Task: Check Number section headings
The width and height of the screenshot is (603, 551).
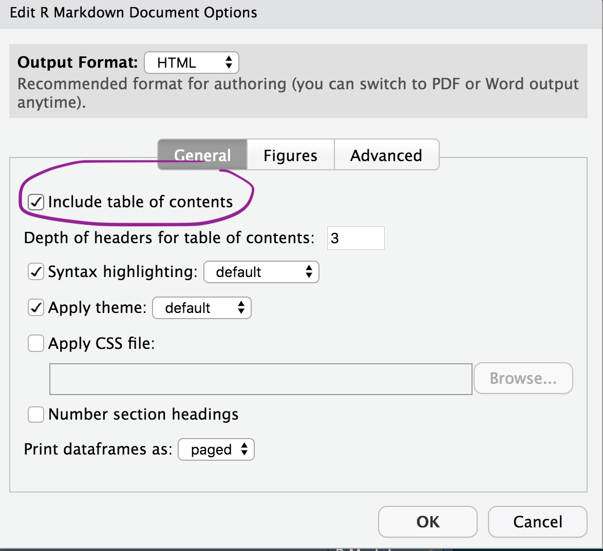Action: click(35, 414)
